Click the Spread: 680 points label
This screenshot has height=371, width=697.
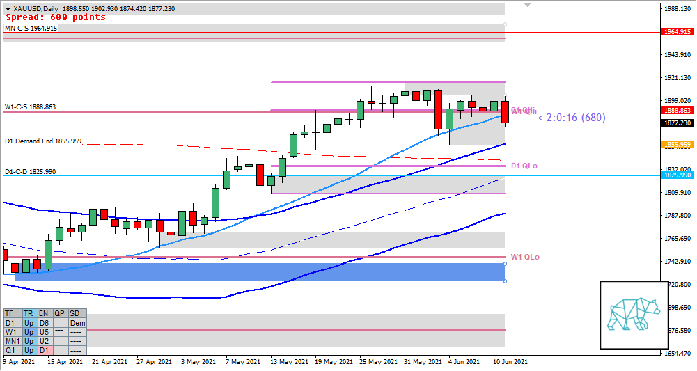coord(55,17)
